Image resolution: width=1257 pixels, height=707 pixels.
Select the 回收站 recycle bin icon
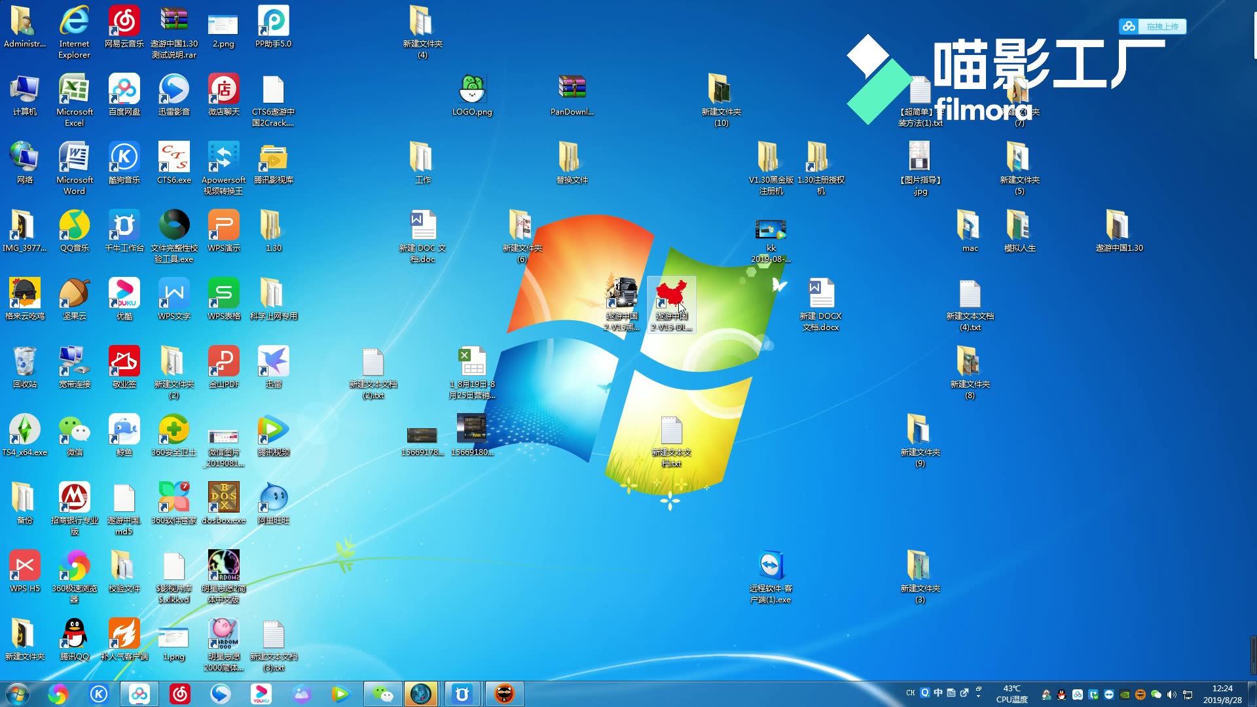(24, 367)
